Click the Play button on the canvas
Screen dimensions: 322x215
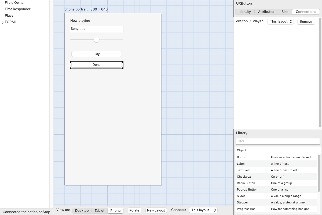(97, 54)
